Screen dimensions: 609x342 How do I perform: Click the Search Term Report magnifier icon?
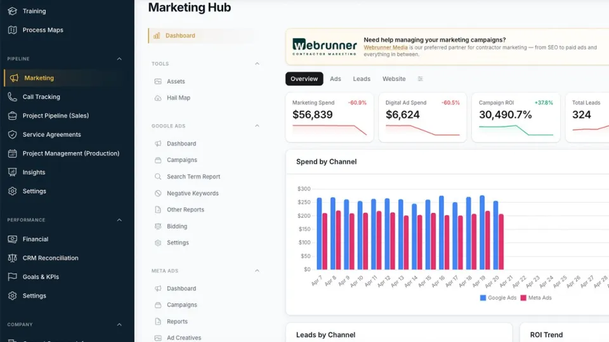158,177
